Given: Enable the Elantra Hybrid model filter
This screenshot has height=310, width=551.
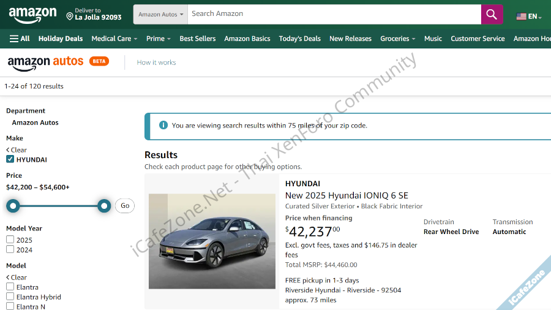Looking at the screenshot, I should (x=10, y=297).
